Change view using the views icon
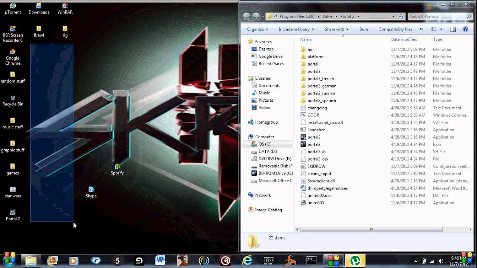This screenshot has height=268, width=477. point(433,29)
